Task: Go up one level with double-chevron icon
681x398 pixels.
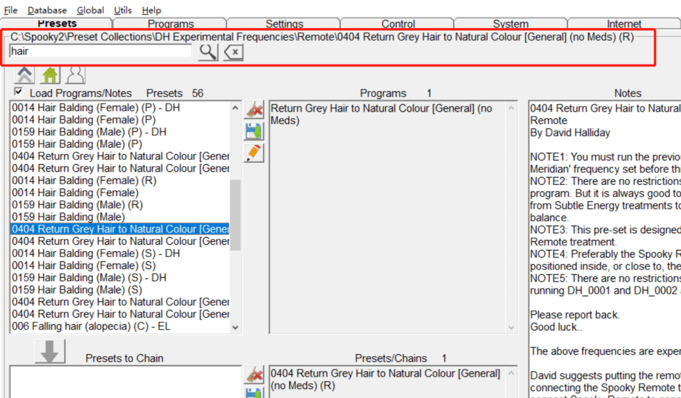Action: tap(25, 75)
